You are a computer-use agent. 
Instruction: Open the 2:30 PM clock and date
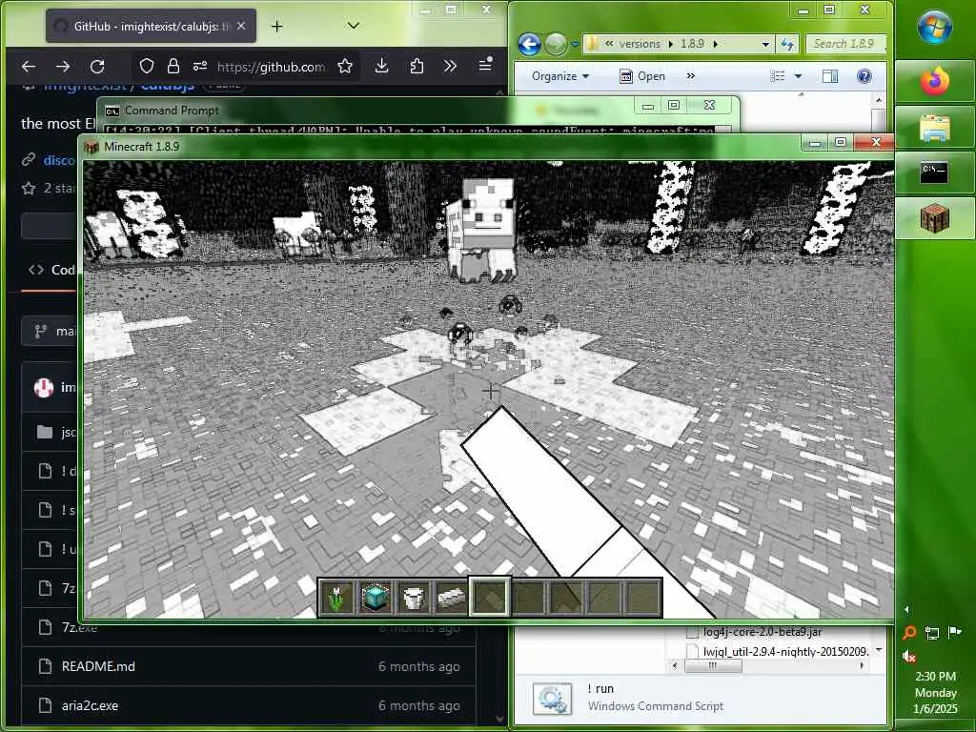(935, 692)
